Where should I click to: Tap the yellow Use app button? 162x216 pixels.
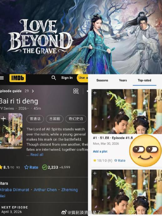pos(83,78)
